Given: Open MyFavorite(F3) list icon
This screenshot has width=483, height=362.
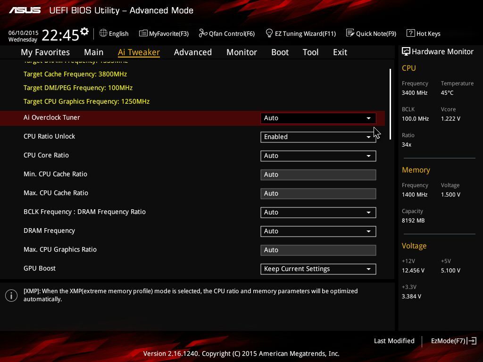Looking at the screenshot, I should pos(143,33).
